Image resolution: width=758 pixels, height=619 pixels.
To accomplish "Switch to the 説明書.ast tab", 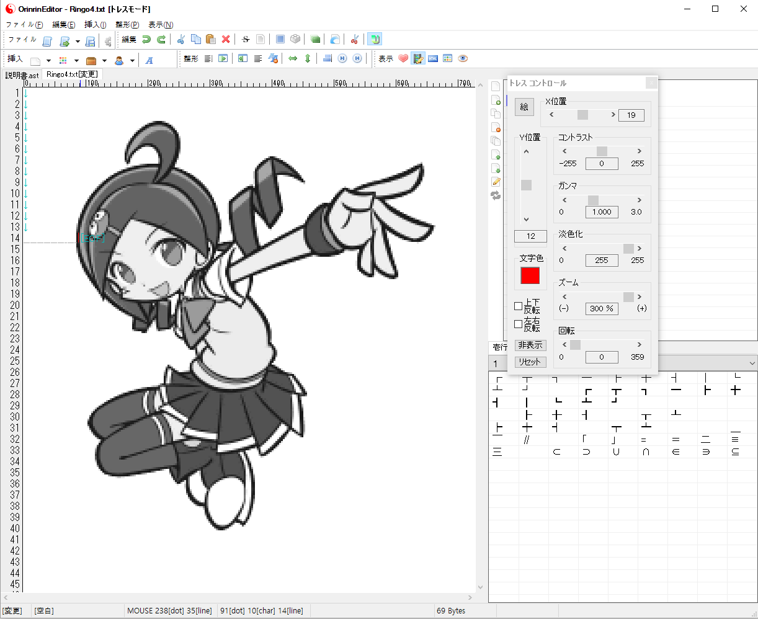I will coord(22,75).
